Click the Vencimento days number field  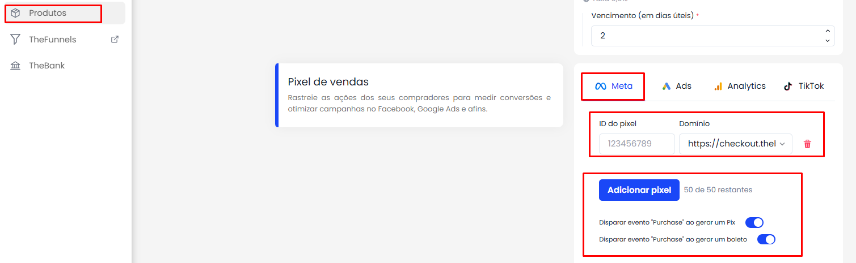coord(712,36)
